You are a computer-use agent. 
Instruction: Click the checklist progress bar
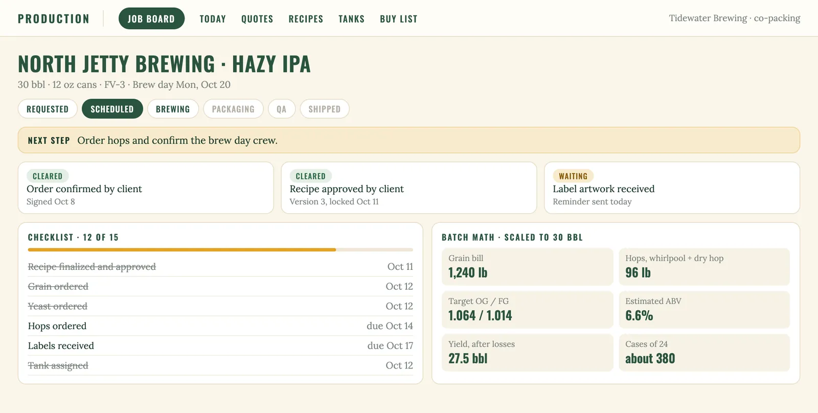[x=220, y=250]
